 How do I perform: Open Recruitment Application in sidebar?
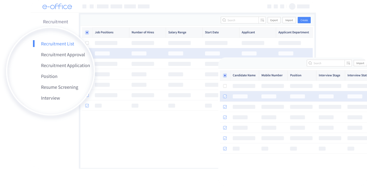(65, 65)
